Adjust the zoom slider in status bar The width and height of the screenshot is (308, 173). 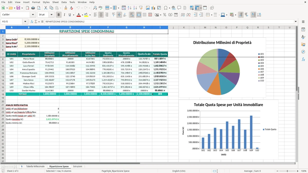[287, 171]
